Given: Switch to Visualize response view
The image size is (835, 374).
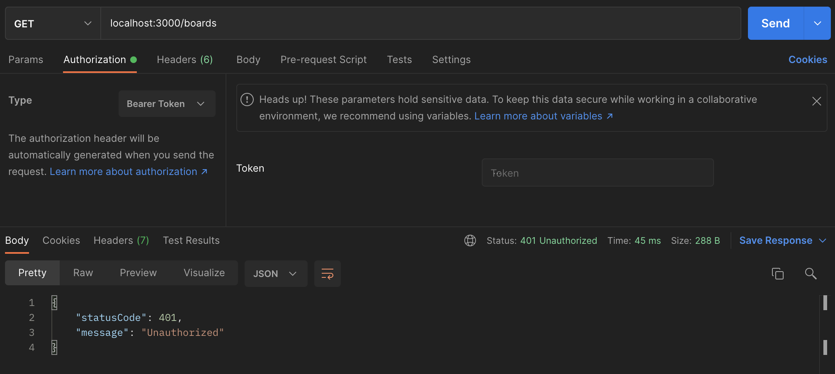Looking at the screenshot, I should [204, 273].
